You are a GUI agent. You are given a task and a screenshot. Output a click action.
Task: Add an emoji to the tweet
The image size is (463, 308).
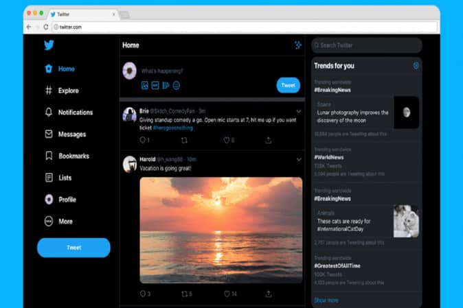point(177,86)
